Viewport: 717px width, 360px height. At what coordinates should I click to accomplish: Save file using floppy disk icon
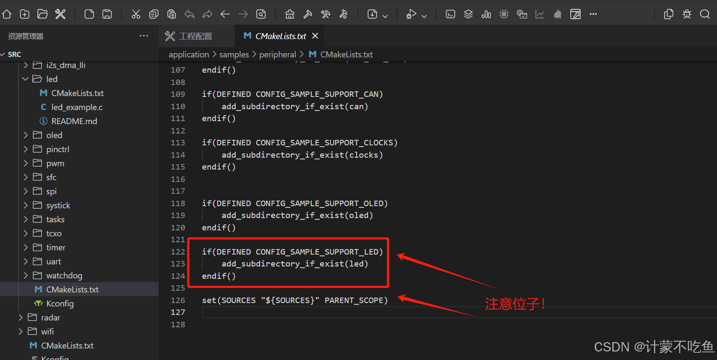[x=107, y=14]
